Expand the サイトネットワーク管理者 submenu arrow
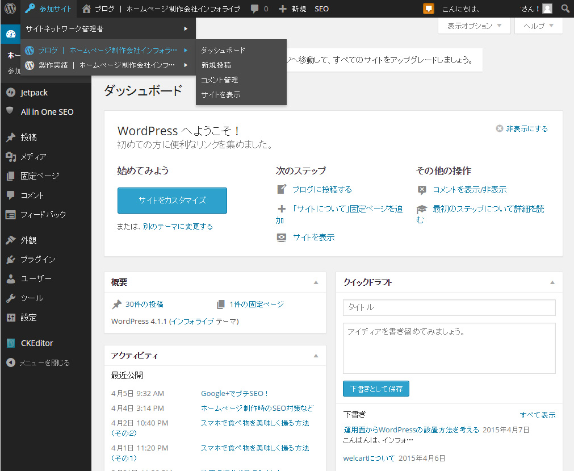 [186, 28]
